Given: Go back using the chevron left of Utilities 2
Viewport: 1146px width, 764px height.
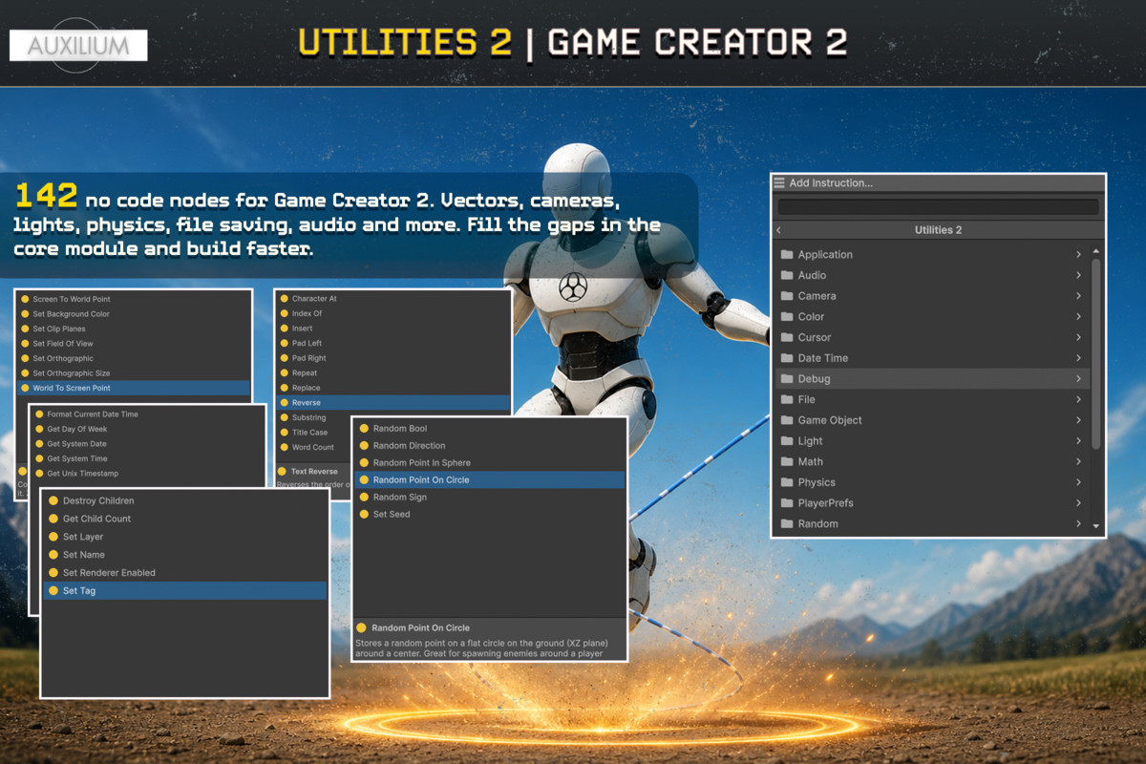Looking at the screenshot, I should [x=778, y=230].
